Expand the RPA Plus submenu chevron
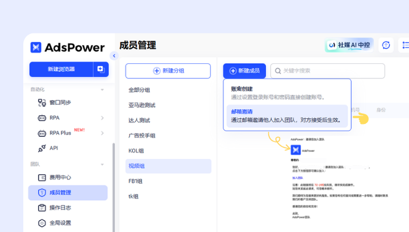Viewport: 409px width, 232px height. [102, 133]
